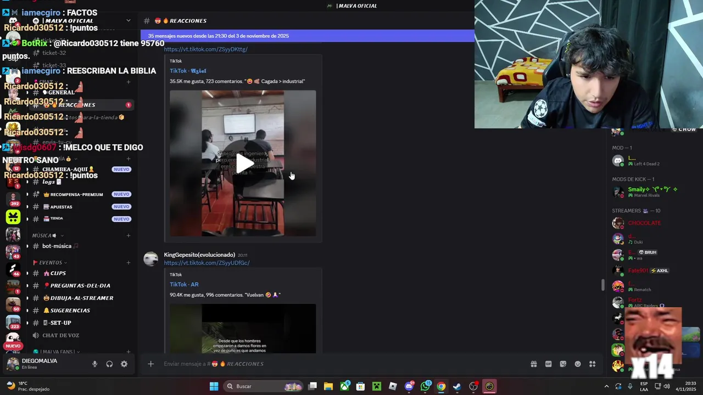This screenshot has height=395, width=703.
Task: Open volume control in system tray
Action: point(667,386)
